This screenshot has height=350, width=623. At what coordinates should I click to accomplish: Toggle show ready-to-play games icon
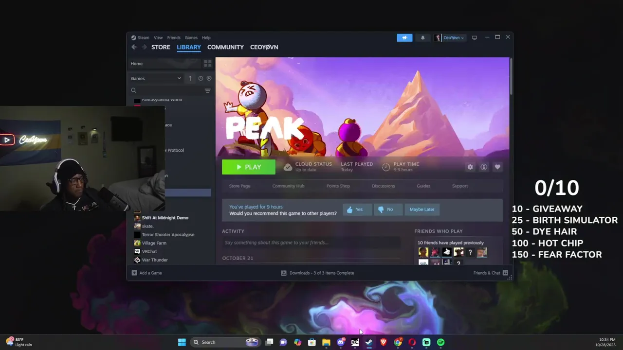click(209, 78)
